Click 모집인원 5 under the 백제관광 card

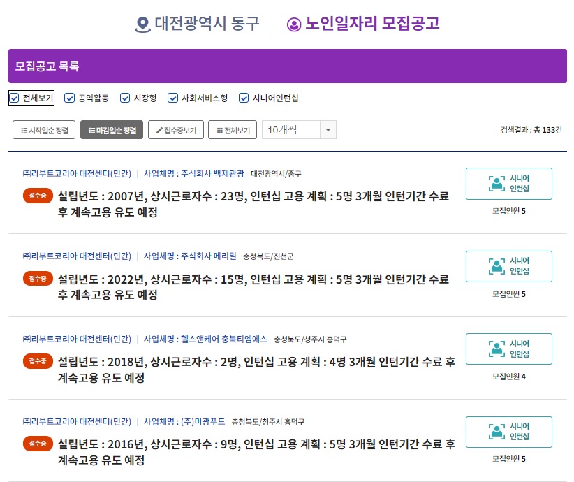[509, 211]
